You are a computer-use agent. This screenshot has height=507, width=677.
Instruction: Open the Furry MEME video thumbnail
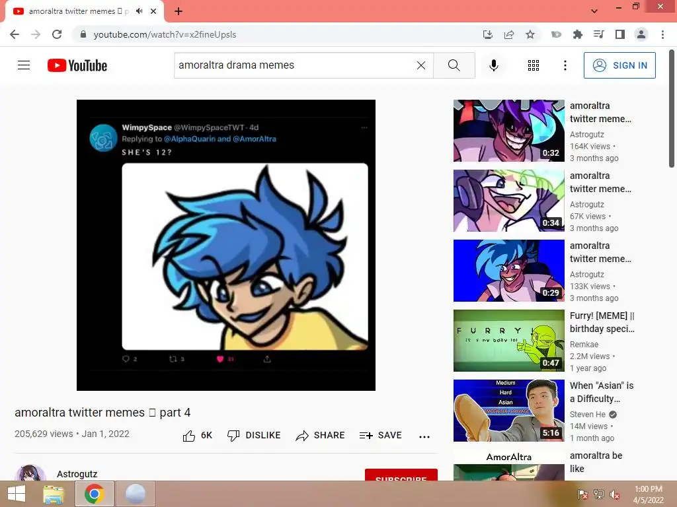coord(508,341)
